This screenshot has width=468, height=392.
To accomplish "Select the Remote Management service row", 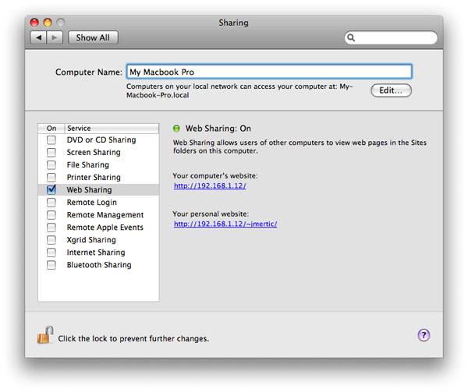I will (98, 215).
